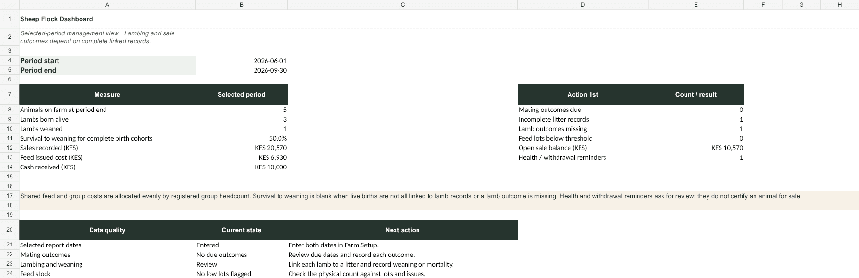
Task: Click the 'Next action' table header
Action: (403, 230)
